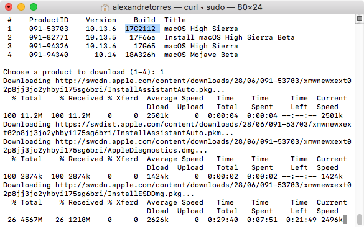Click build 18A326h in the fourth row
Image resolution: width=364 pixels, height=227 pixels.
pos(140,55)
